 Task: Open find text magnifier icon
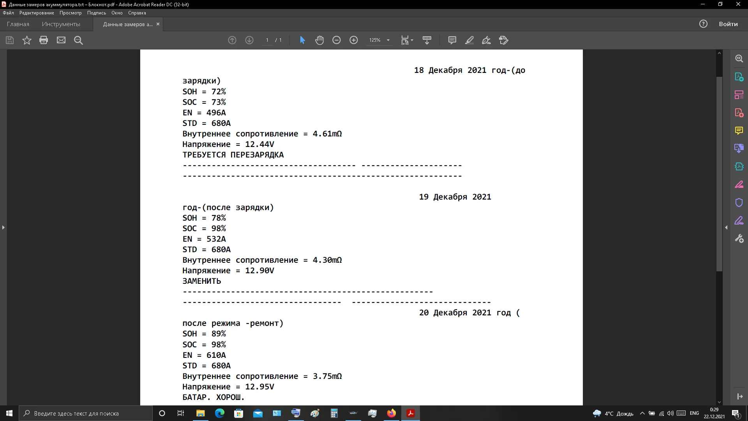(x=78, y=40)
